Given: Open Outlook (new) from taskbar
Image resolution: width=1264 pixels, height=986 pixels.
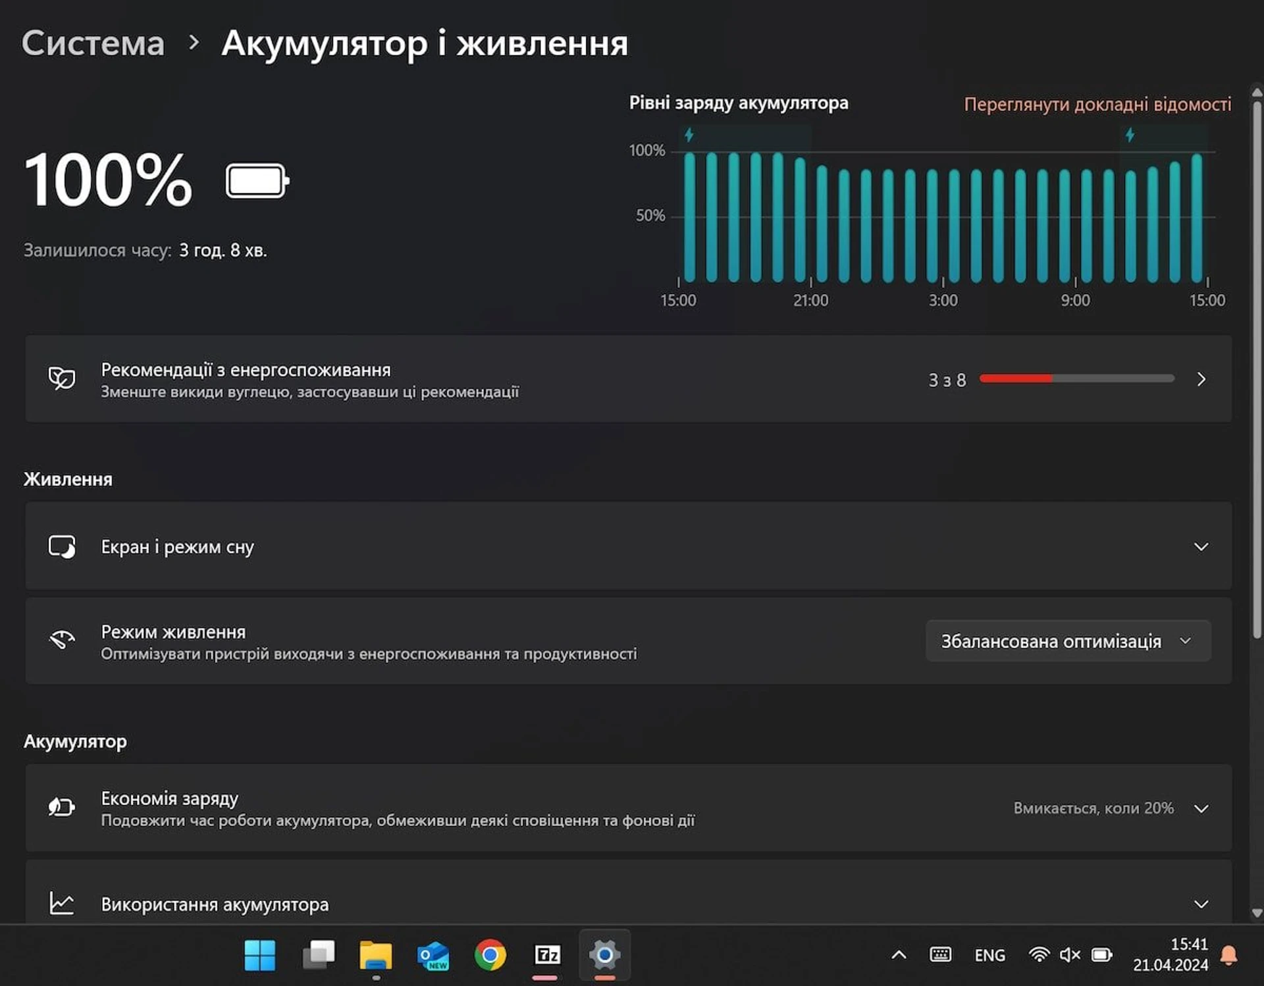Looking at the screenshot, I should pos(433,956).
